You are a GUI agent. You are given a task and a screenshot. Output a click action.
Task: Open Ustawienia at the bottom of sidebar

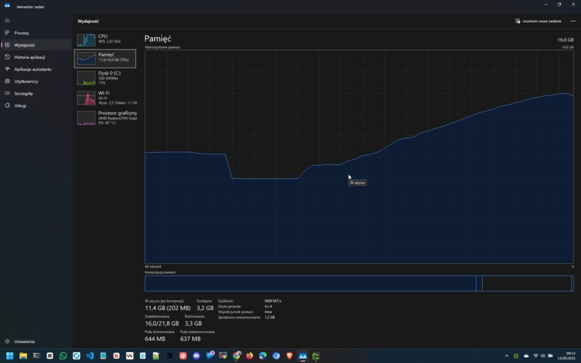[x=24, y=341]
